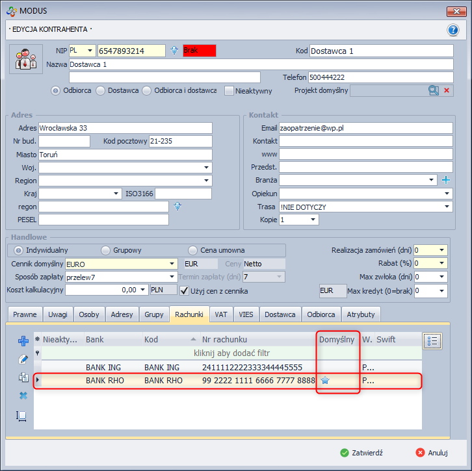Clear Projekt domyślny with the red X
472x471 pixels.
click(447, 91)
